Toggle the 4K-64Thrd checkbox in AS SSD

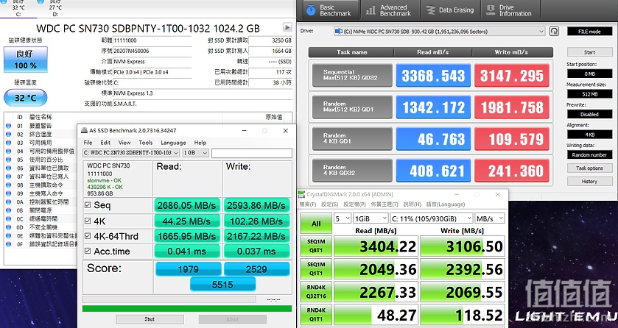tap(88, 236)
